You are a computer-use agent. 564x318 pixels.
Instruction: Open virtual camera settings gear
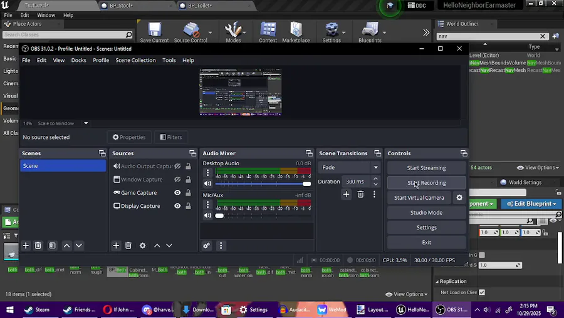459,198
